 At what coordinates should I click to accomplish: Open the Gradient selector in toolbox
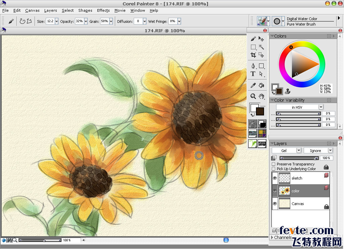pyautogui.click(x=262, y=124)
